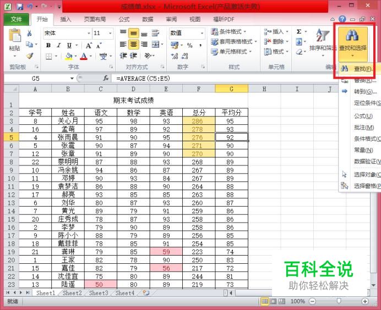Click the Clear eraser icon
The height and width of the screenshot is (310, 381).
point(299,52)
